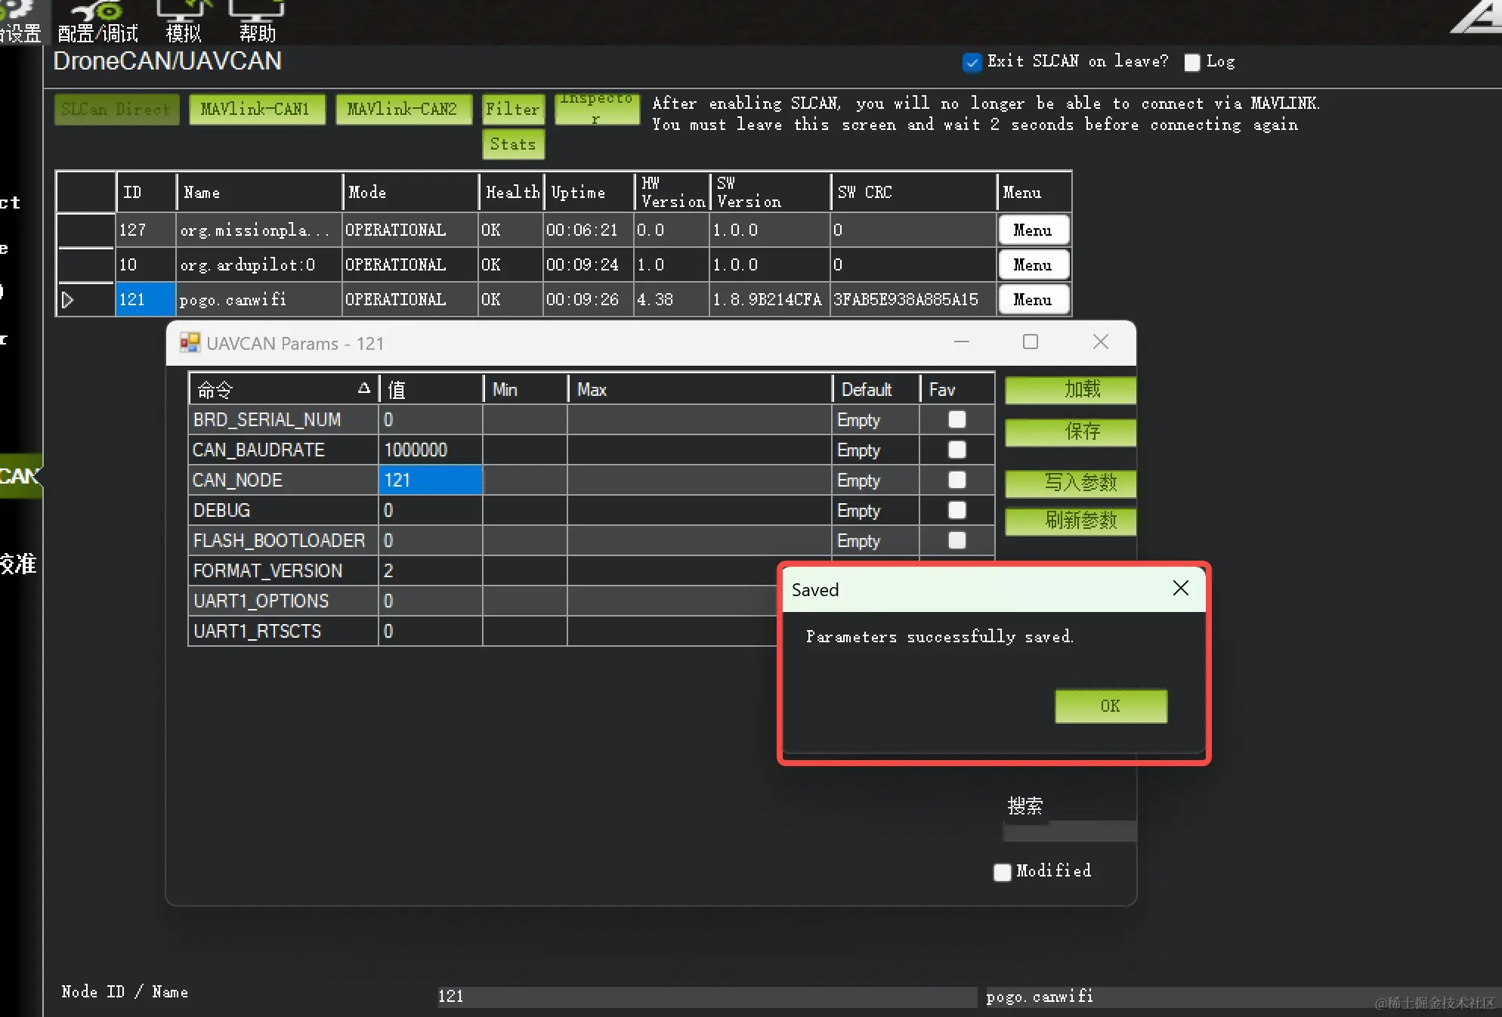
Task: Mark CAN_BAUDRATE as favorite
Action: [957, 450]
